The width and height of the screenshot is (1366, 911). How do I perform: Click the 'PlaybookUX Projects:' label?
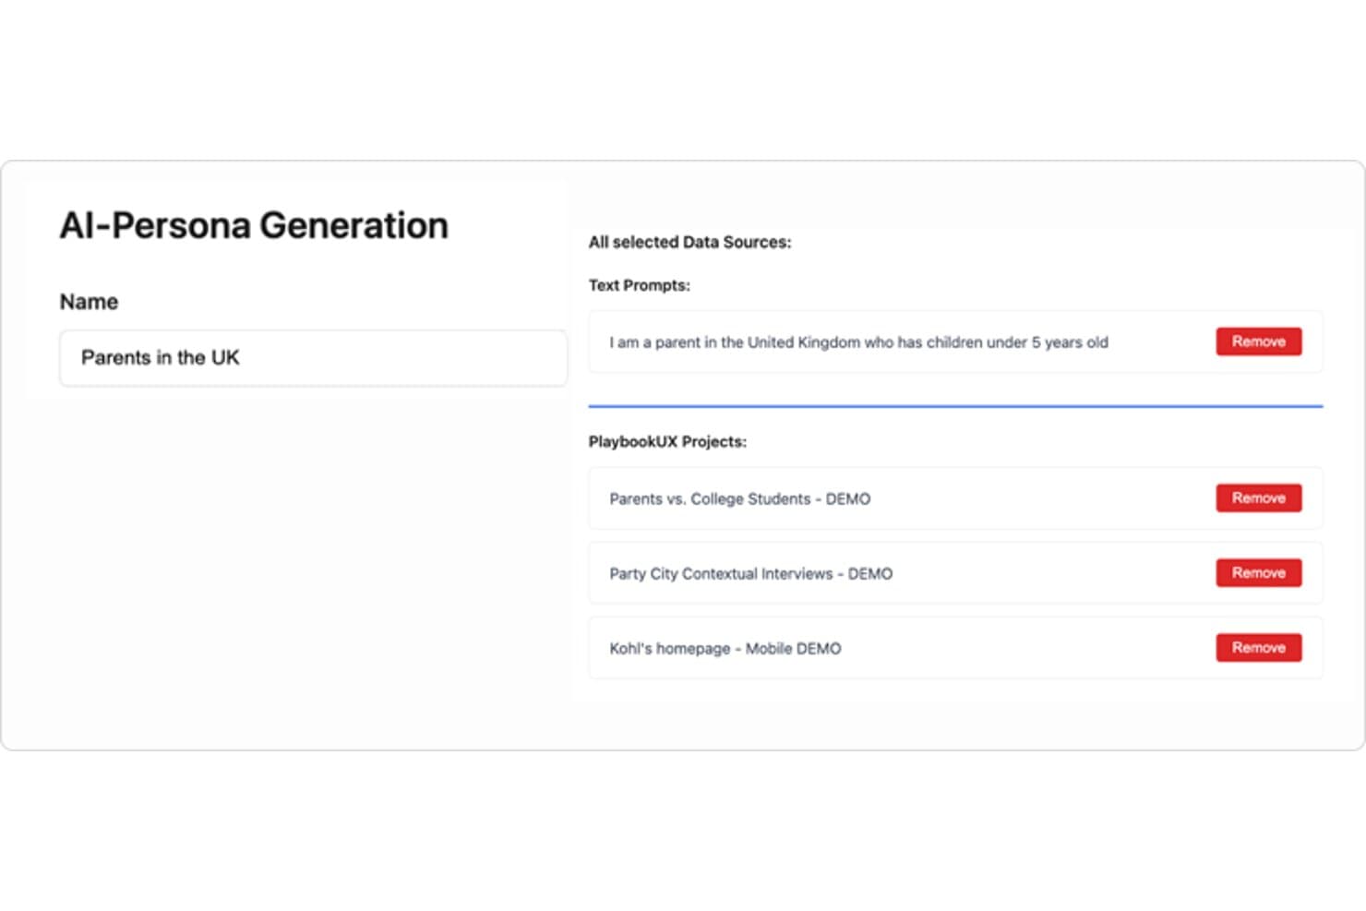pos(667,442)
